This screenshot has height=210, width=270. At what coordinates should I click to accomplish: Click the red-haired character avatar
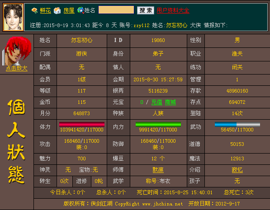(x=17, y=51)
